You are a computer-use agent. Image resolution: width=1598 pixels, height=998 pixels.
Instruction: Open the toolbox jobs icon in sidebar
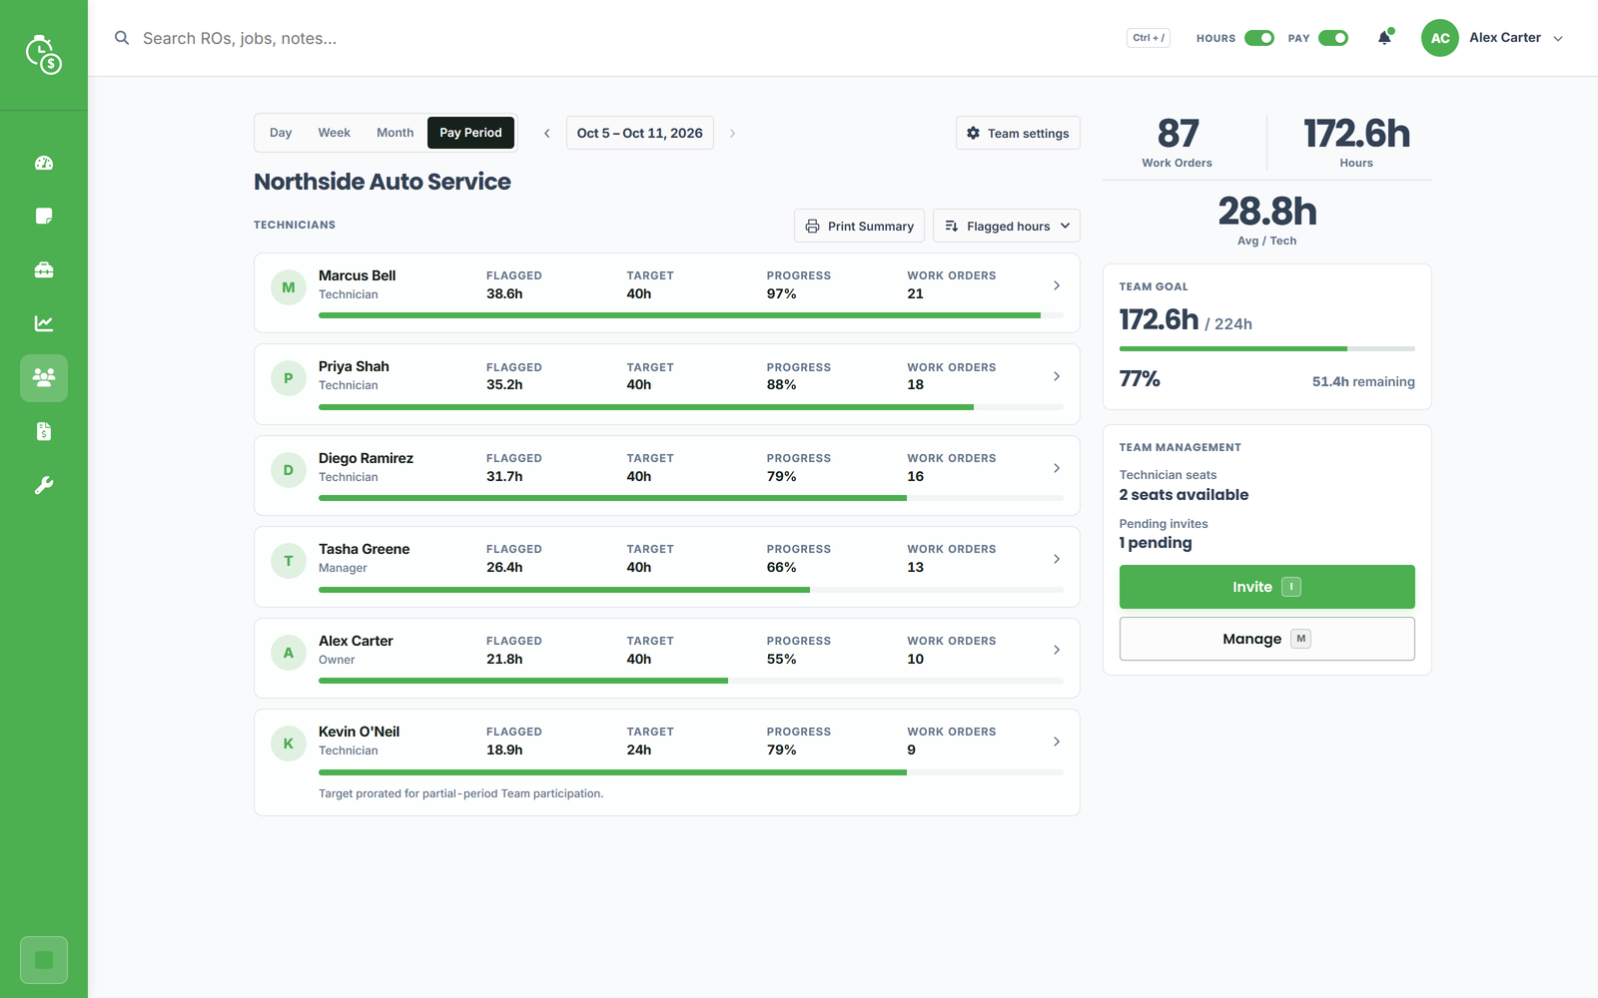coord(44,270)
